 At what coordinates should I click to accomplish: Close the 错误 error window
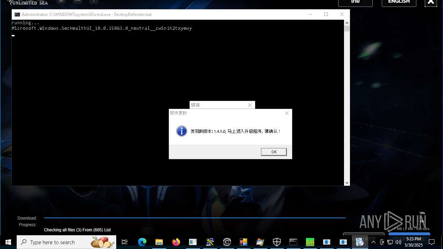[250, 105]
